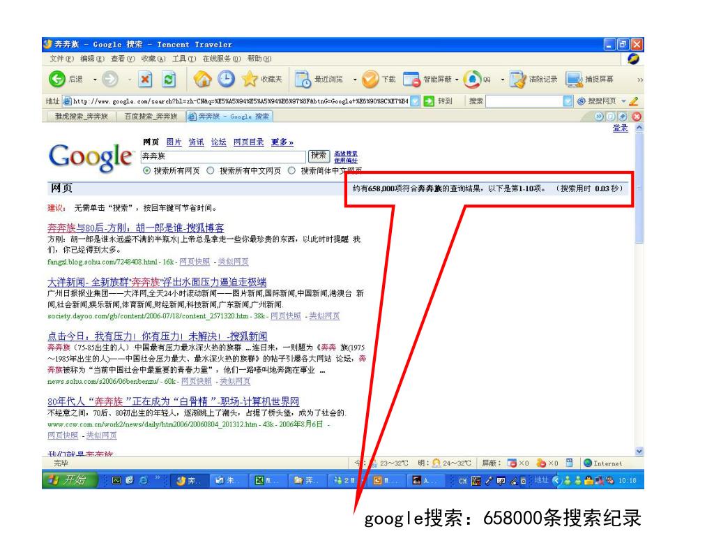The image size is (714, 536).
Task: Open the toolbar search box dropdown
Action: pos(568,101)
